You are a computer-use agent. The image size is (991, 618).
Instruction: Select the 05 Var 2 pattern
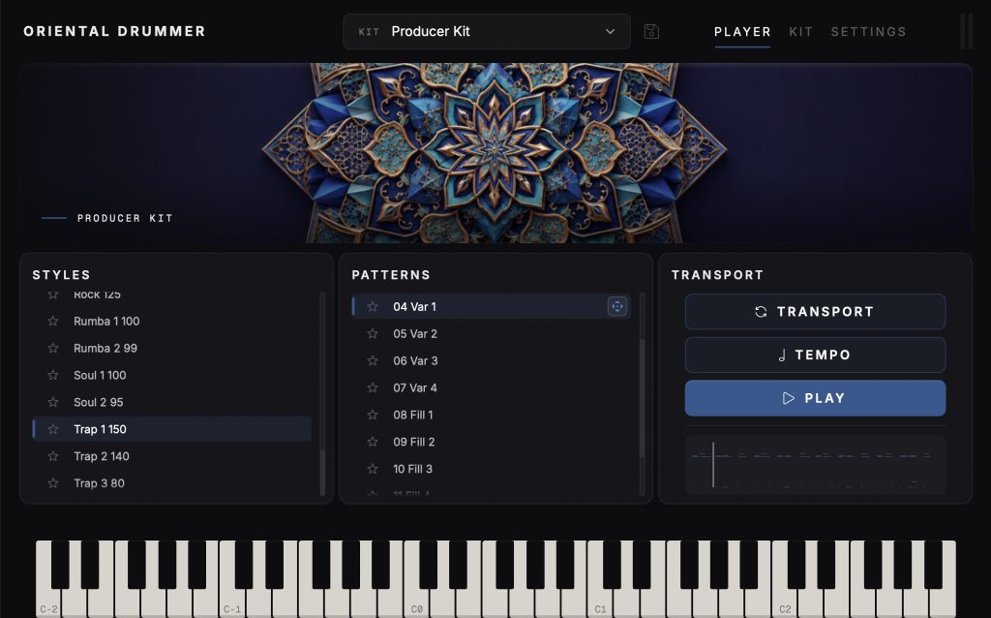tap(491, 334)
